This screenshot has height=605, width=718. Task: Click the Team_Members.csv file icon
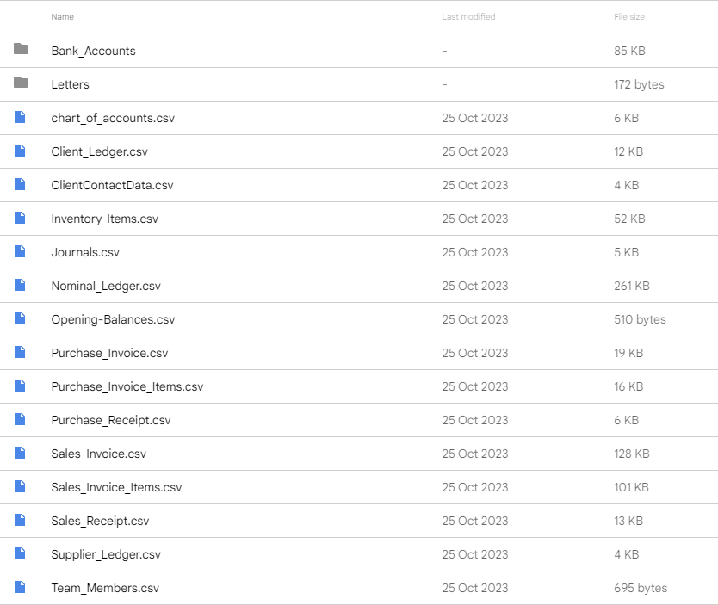20,587
